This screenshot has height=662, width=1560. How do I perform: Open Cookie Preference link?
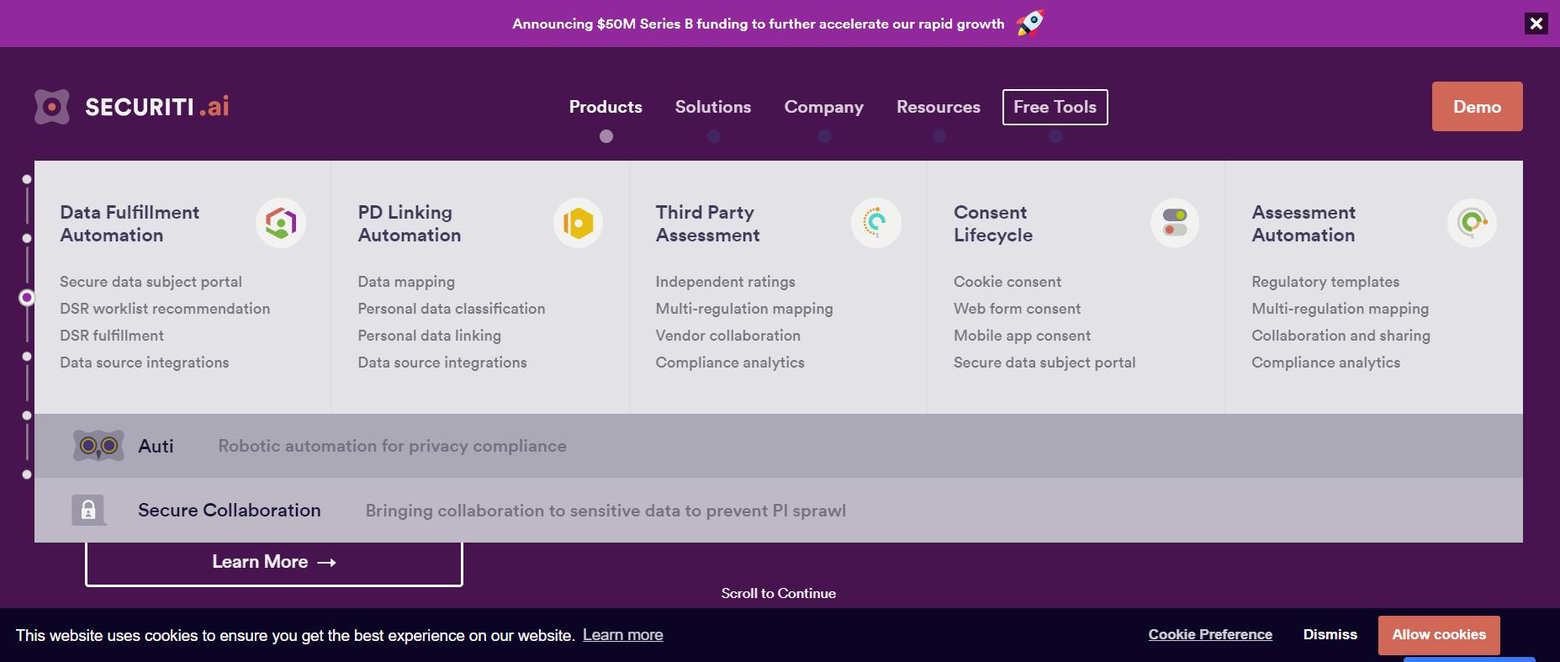point(1210,634)
